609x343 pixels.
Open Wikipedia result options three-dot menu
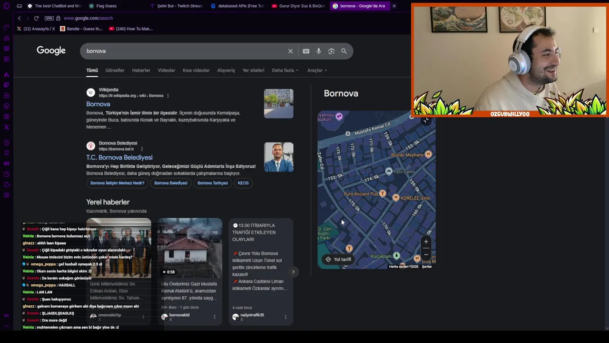168,96
